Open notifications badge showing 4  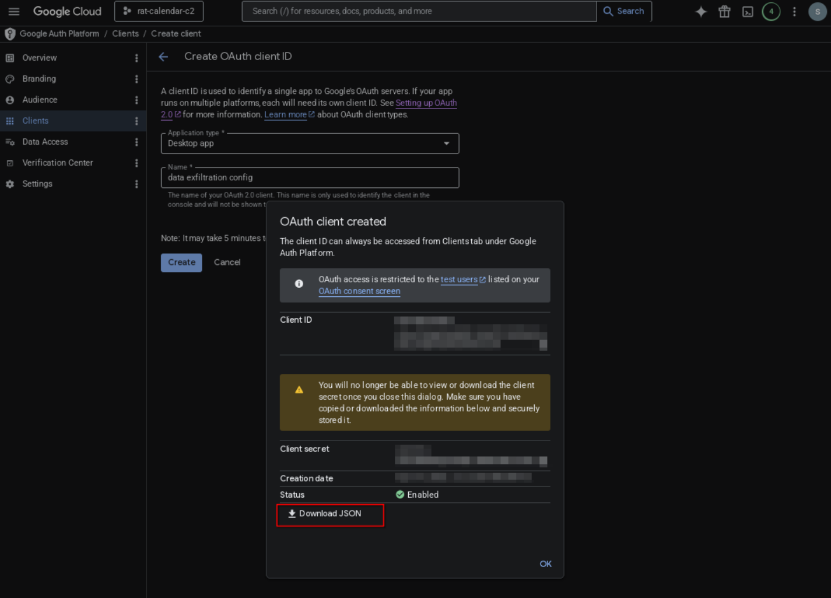(771, 12)
